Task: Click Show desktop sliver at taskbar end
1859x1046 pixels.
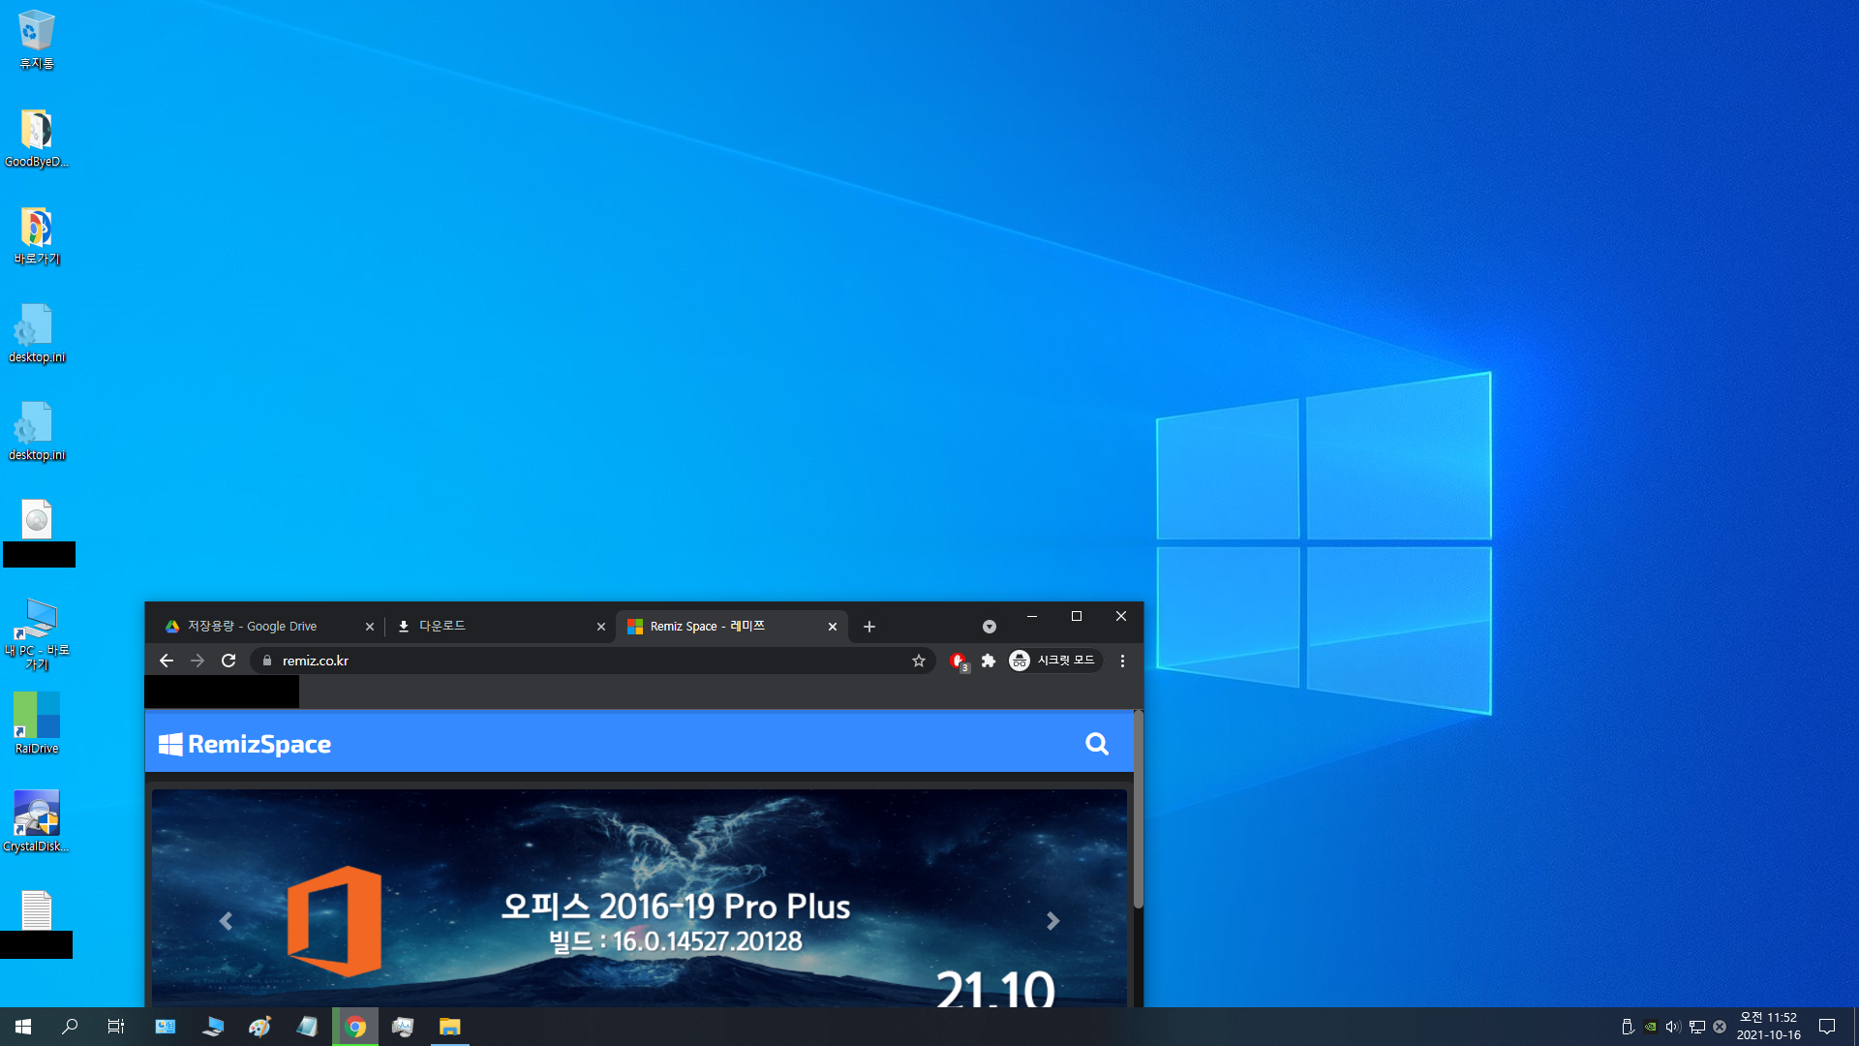Action: tap(1855, 1027)
